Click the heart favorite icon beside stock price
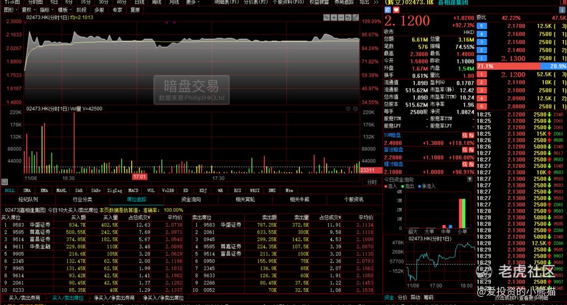Screen dimensions: 567x305 (x=396, y=10)
